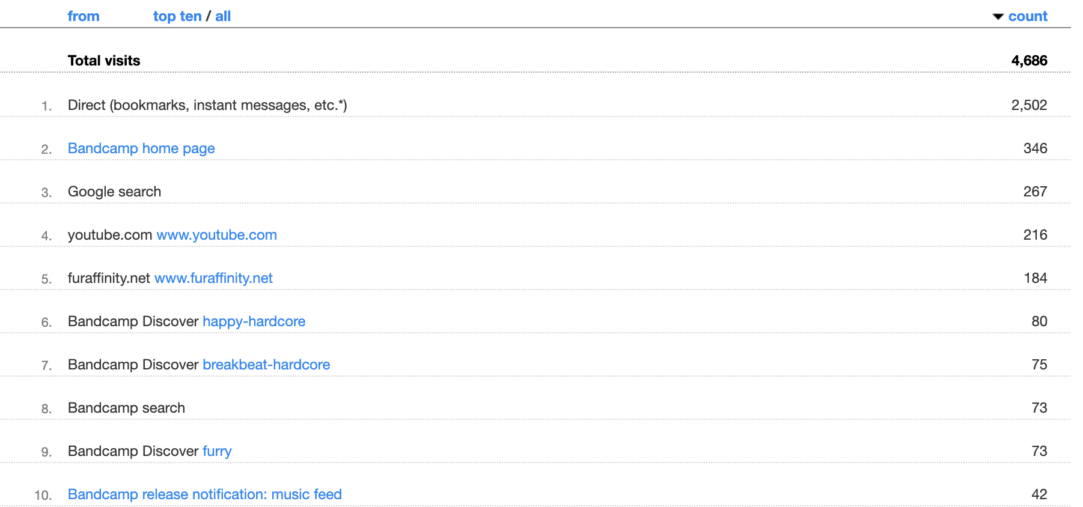Select the count 42
Viewport: 1083px width, 507px height.
tap(1039, 494)
